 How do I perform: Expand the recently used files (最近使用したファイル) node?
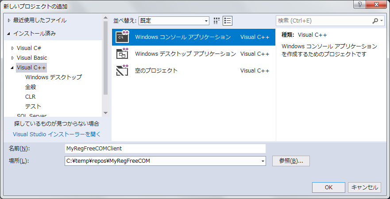pos(9,20)
